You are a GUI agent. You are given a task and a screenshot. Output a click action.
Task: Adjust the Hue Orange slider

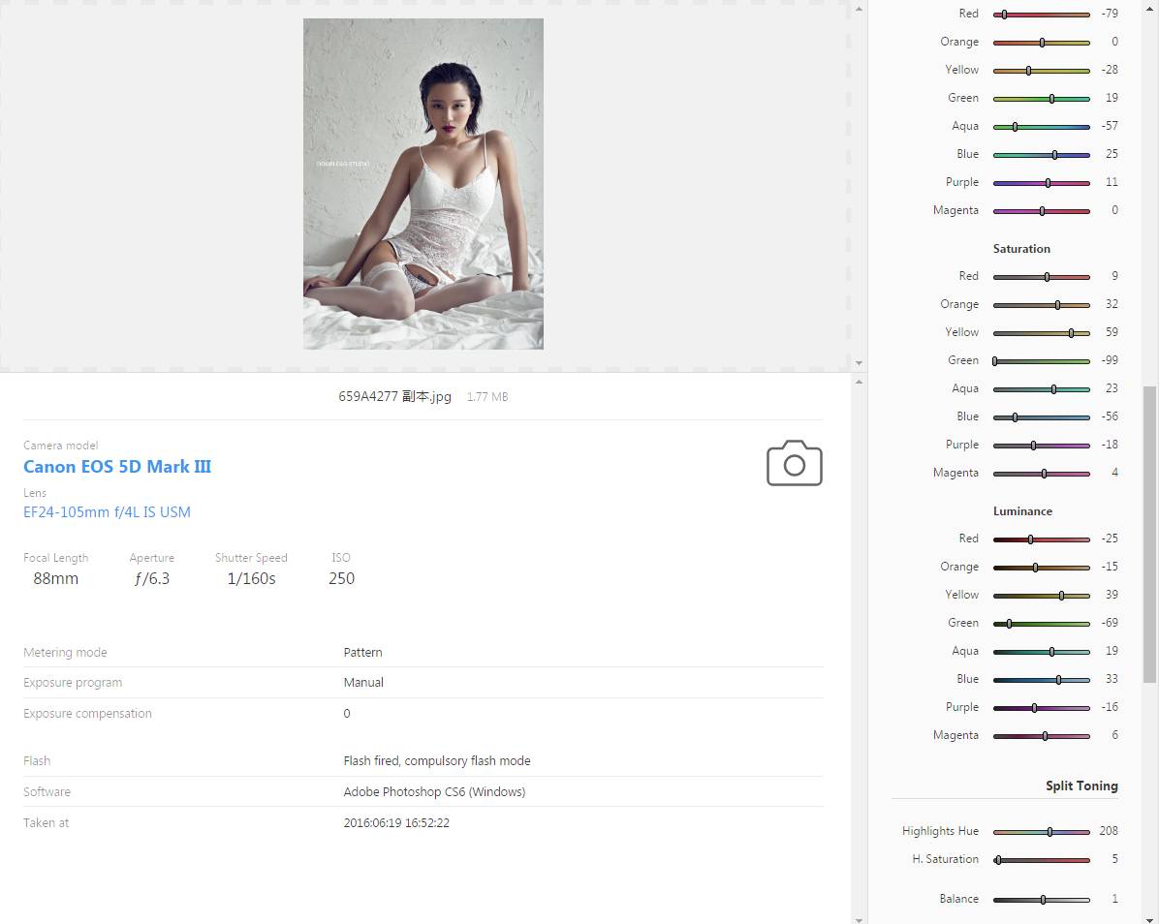coord(1042,42)
